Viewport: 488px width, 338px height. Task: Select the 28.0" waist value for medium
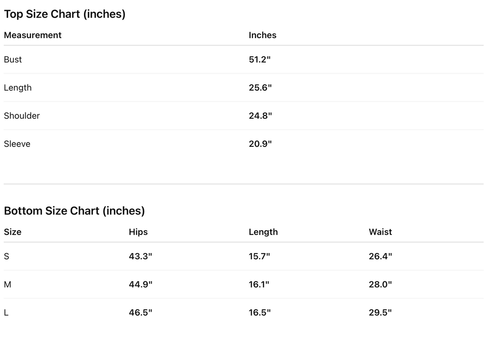380,285
